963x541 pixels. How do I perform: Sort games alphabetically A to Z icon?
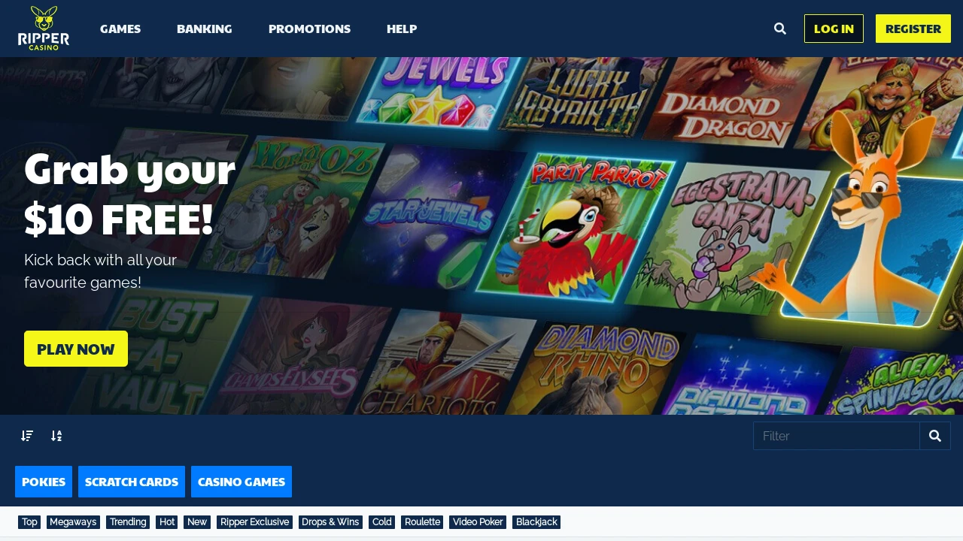tap(56, 436)
